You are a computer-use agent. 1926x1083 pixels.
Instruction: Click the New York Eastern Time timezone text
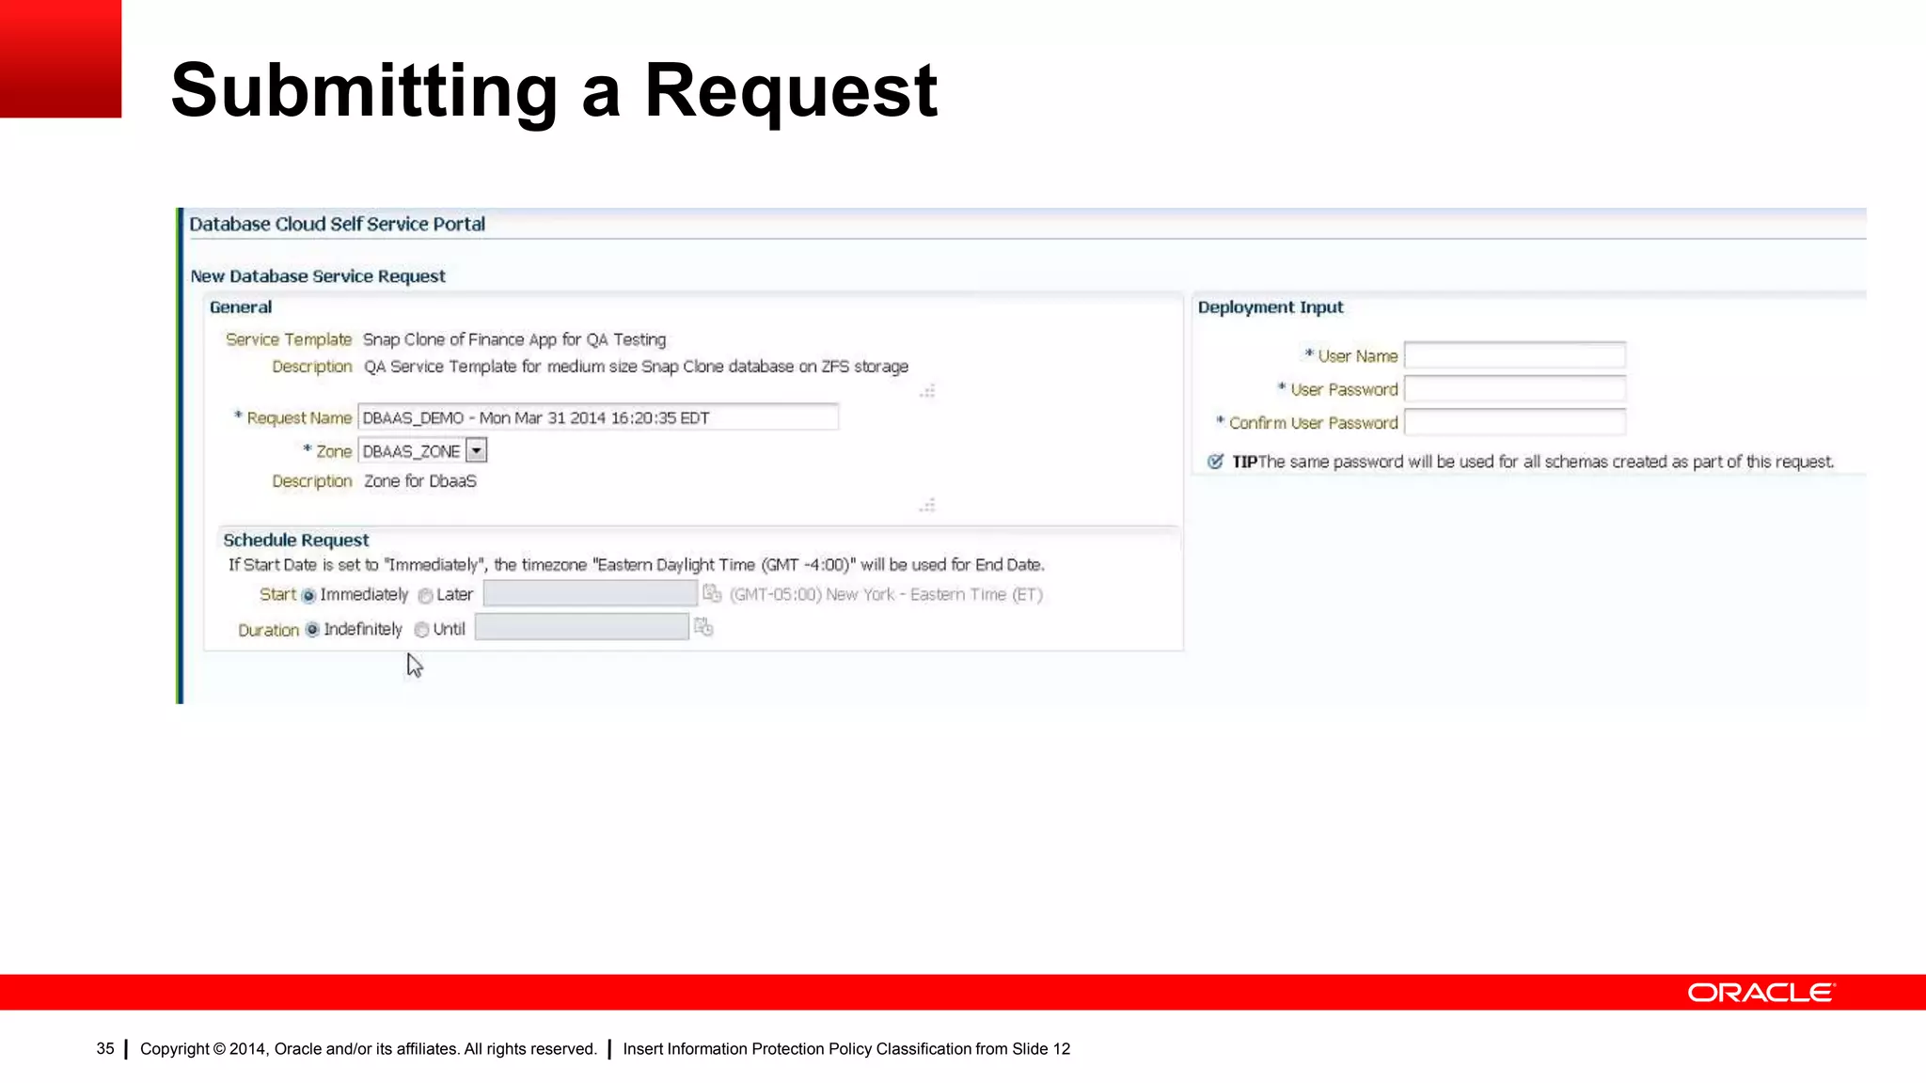[886, 594]
